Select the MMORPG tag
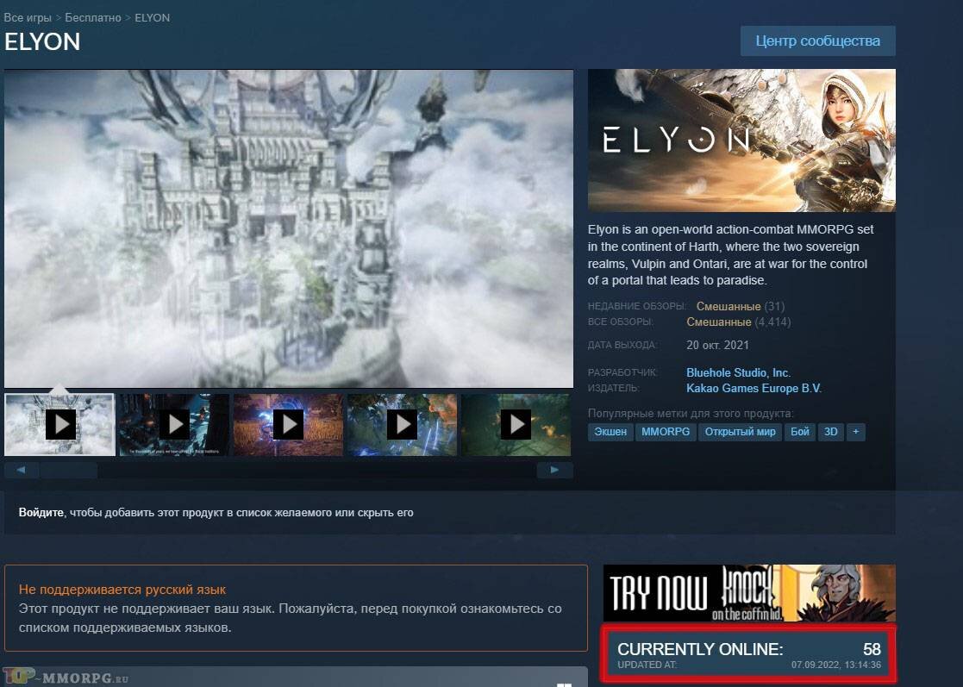 coord(665,432)
